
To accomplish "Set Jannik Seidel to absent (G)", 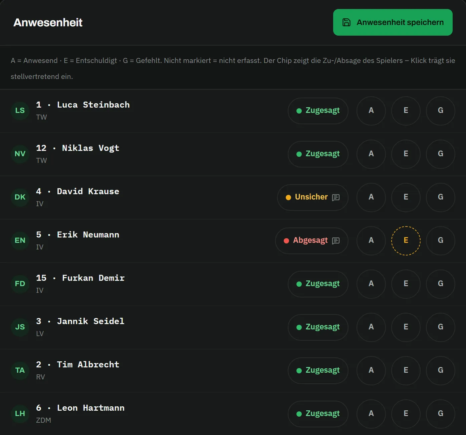I will click(x=441, y=327).
